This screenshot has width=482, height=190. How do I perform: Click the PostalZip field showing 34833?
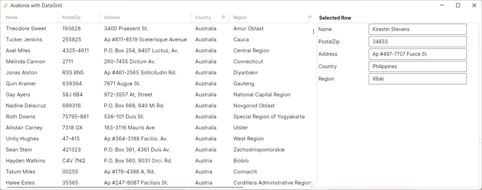coord(417,42)
